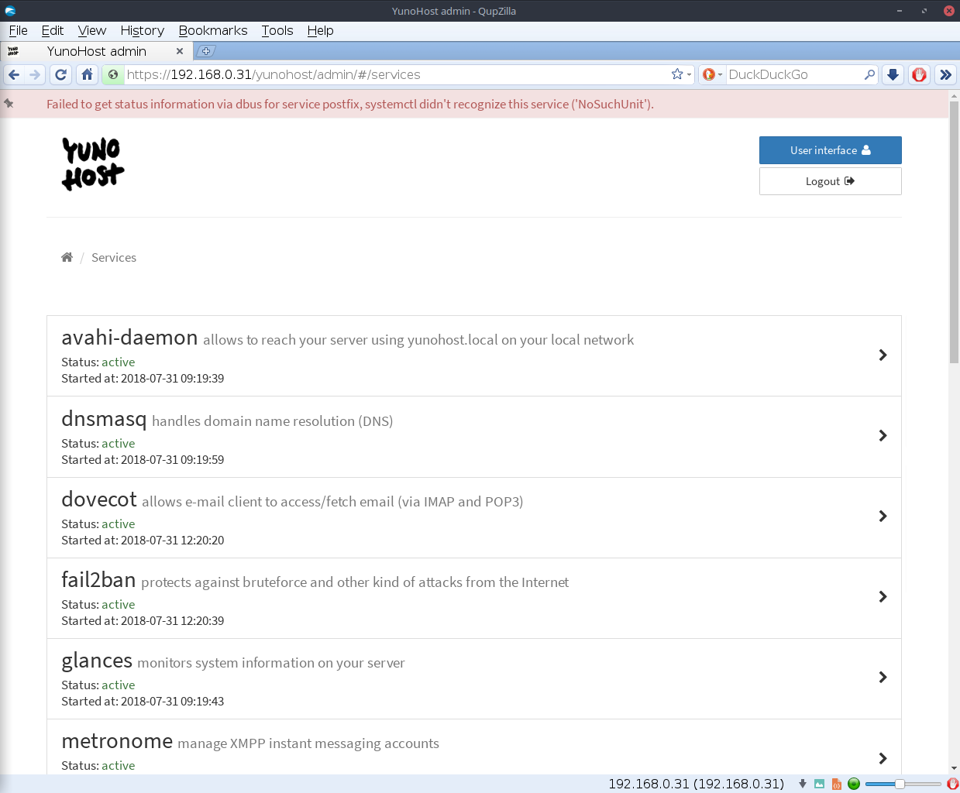Open the Help menu
This screenshot has height=793, width=960.
(x=320, y=30)
